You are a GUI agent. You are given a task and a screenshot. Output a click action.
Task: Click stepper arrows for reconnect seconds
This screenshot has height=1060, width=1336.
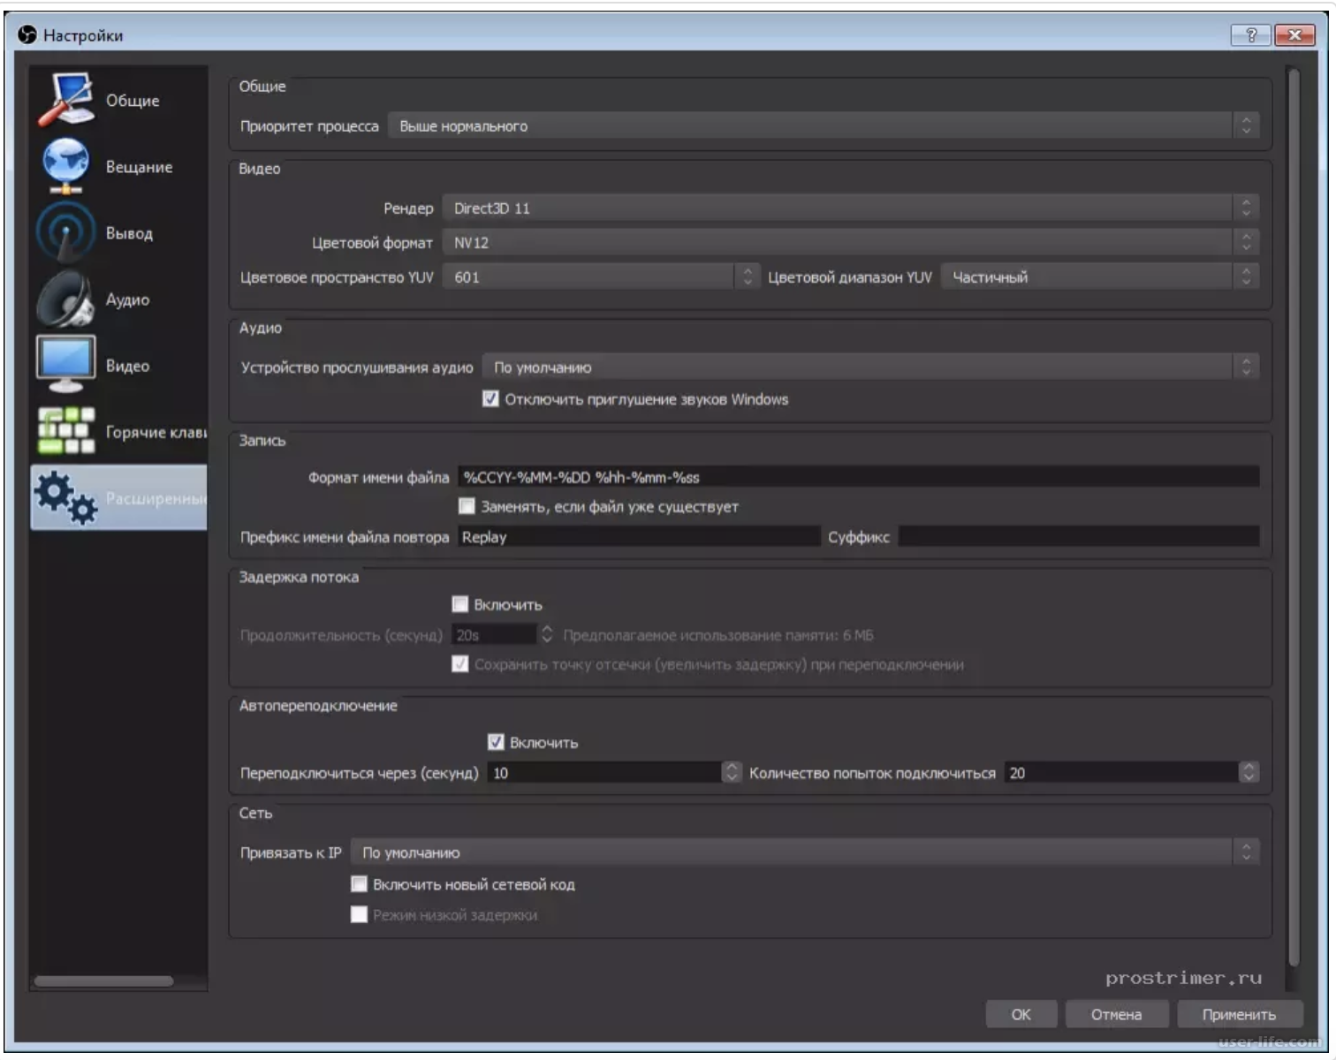click(x=732, y=772)
